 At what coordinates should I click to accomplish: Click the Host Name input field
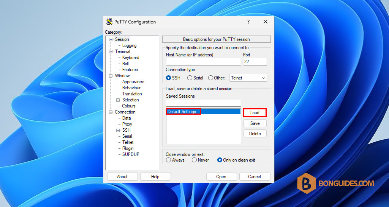tap(204, 62)
